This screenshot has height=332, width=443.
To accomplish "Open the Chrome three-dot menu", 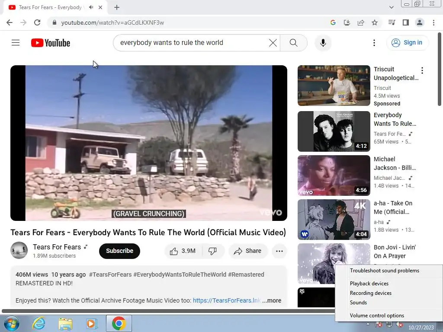I will (433, 22).
